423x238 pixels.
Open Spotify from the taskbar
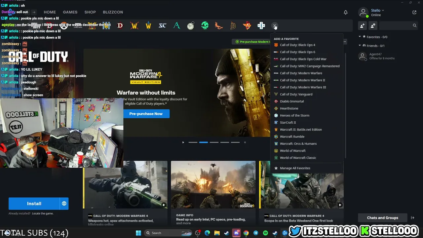point(265,233)
